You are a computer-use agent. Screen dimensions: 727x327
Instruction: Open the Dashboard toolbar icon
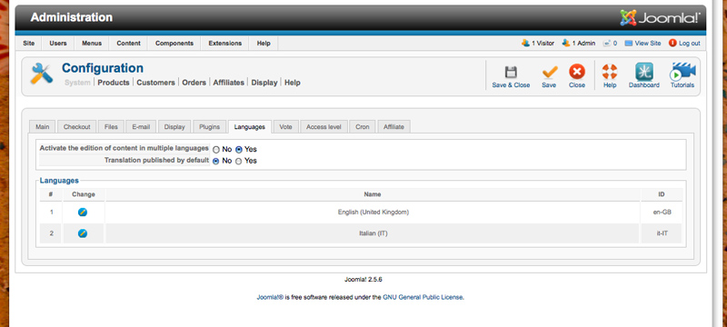tap(644, 72)
